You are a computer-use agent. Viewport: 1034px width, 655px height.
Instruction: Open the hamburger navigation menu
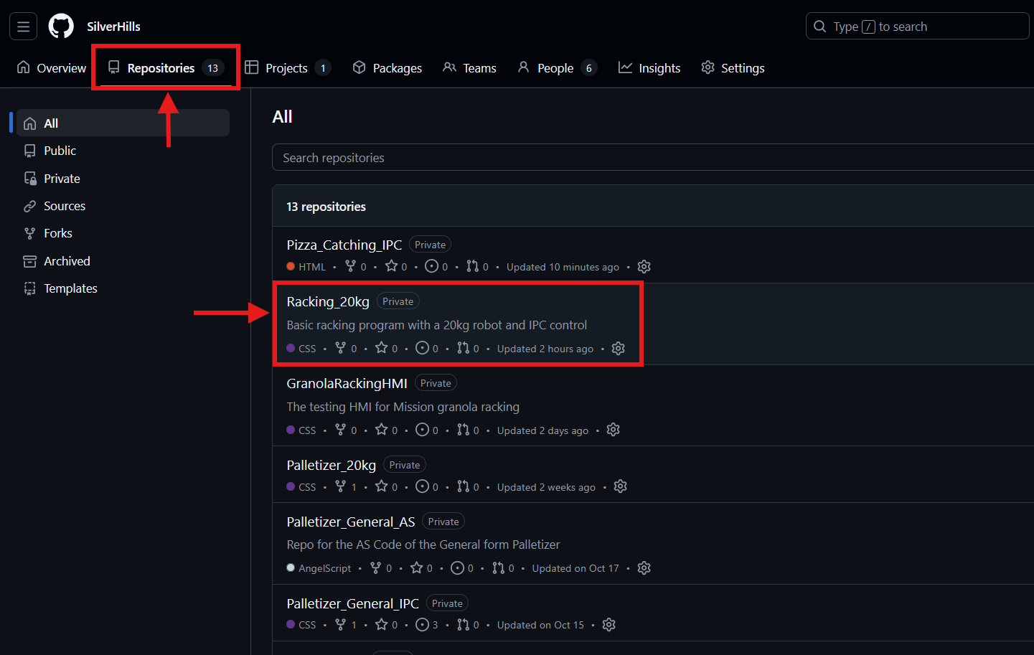23,27
